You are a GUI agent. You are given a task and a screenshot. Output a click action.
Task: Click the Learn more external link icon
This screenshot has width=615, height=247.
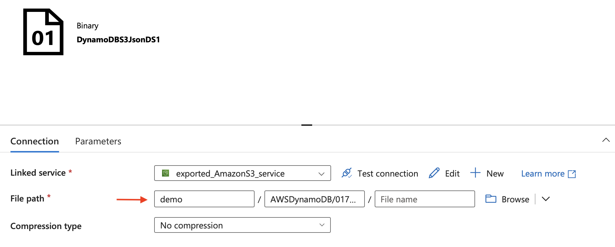pos(572,174)
